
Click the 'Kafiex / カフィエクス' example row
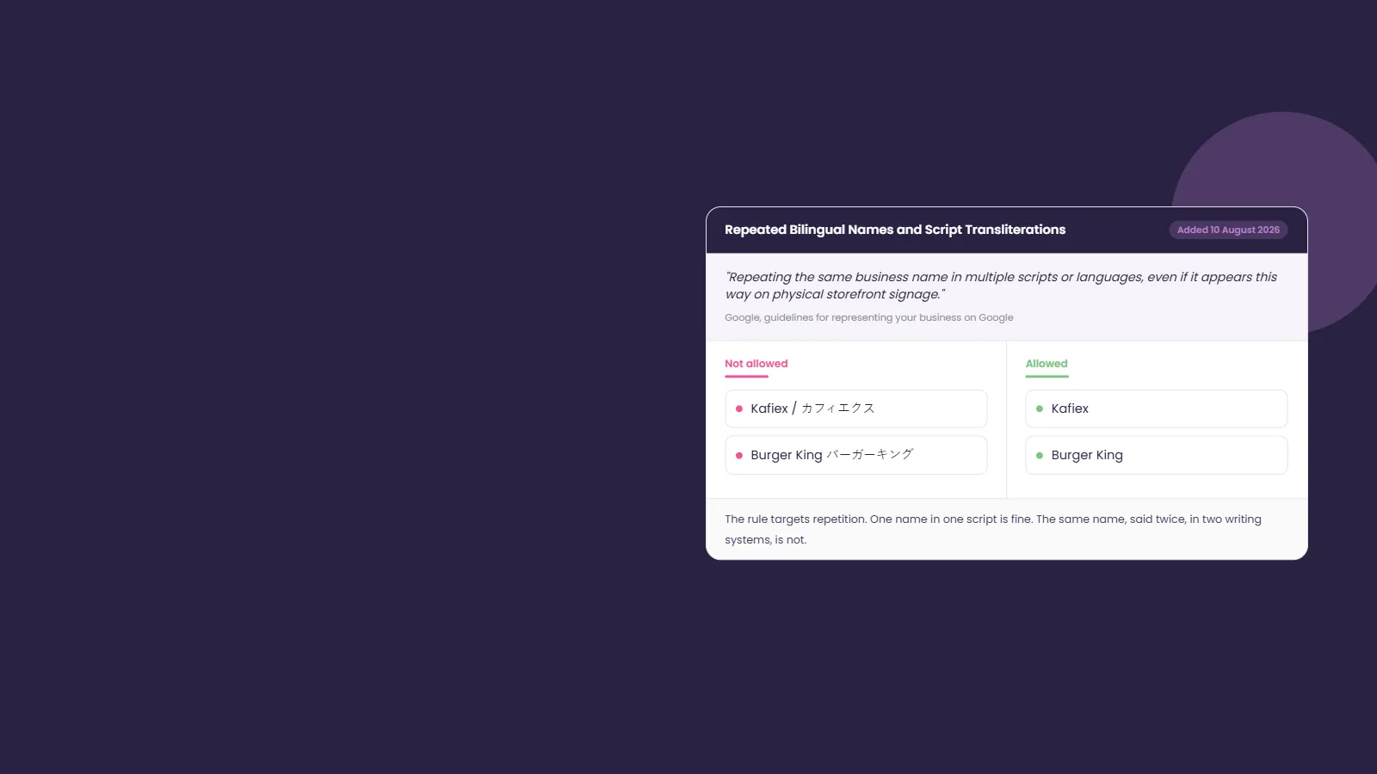click(x=856, y=408)
